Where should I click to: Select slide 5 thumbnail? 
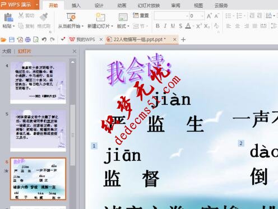coord(38,131)
